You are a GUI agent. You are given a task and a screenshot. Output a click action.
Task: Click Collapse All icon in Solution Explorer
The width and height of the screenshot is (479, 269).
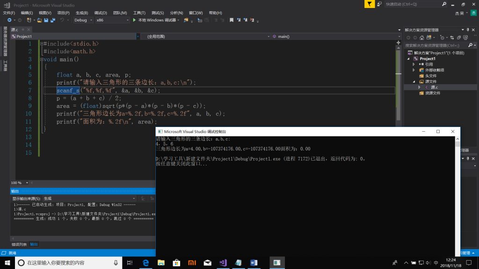(x=459, y=37)
